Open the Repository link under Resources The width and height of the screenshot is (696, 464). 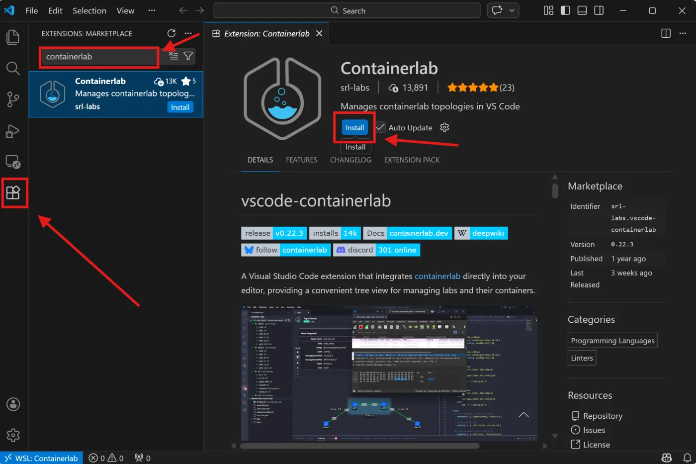[x=602, y=416]
